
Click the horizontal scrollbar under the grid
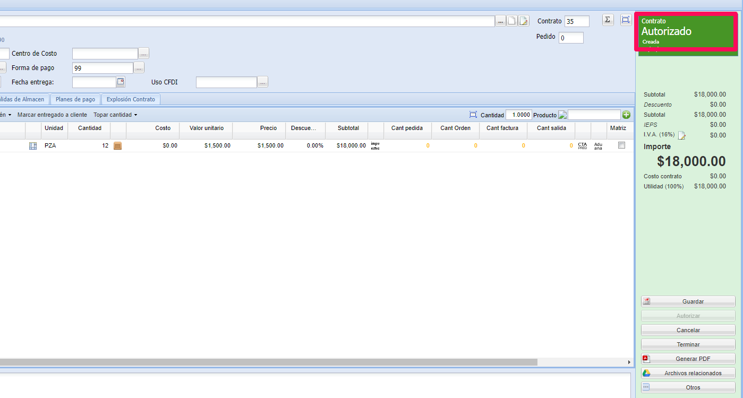pos(266,362)
